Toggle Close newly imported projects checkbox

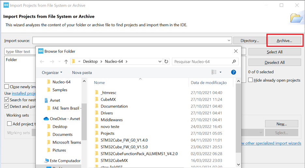(x=7, y=87)
